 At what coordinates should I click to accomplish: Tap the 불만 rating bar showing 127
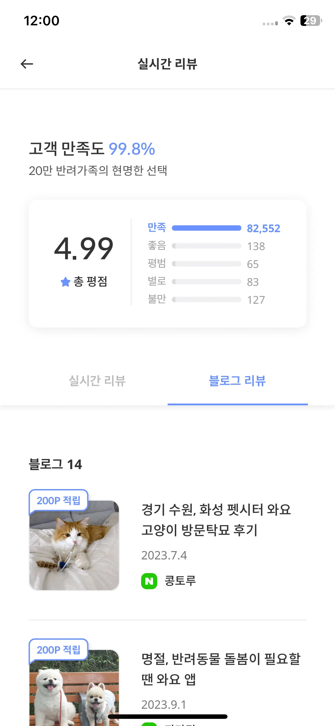tap(207, 300)
